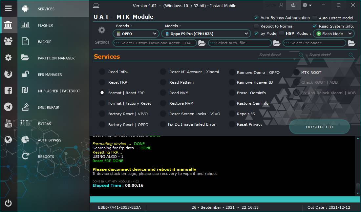Select Factory Reset | VIVO option
This screenshot has width=361, height=212.
pyautogui.click(x=102, y=114)
